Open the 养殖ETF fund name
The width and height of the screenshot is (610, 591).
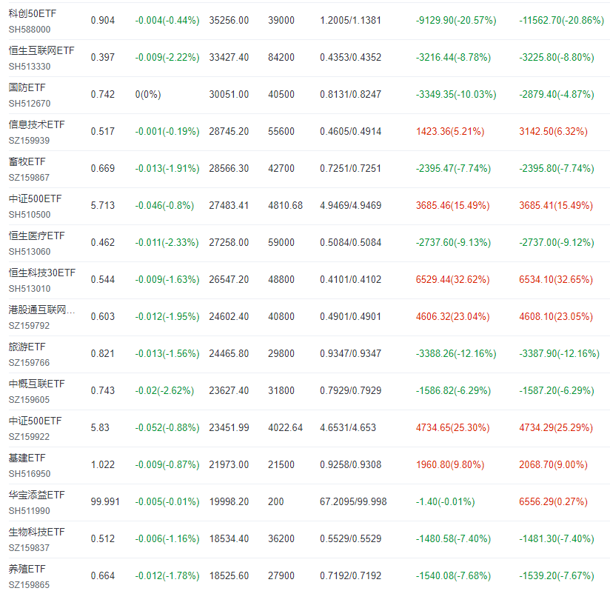[x=27, y=569]
